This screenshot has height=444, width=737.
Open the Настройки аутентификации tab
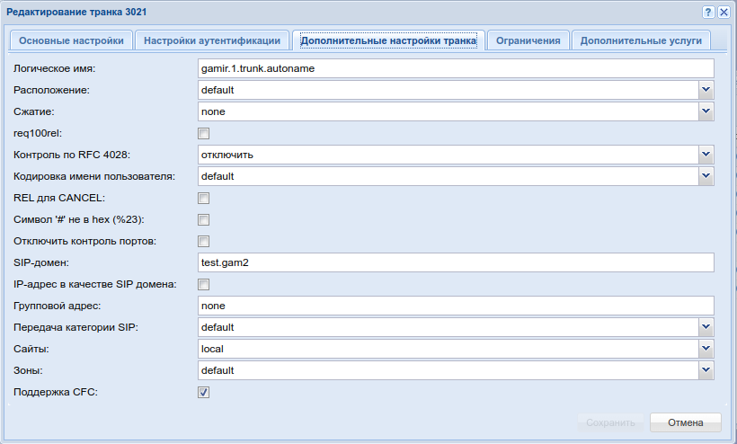(214, 40)
